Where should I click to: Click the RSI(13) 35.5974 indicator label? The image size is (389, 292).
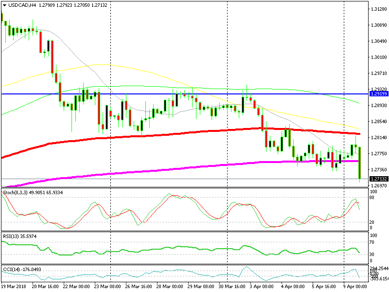(x=19, y=236)
